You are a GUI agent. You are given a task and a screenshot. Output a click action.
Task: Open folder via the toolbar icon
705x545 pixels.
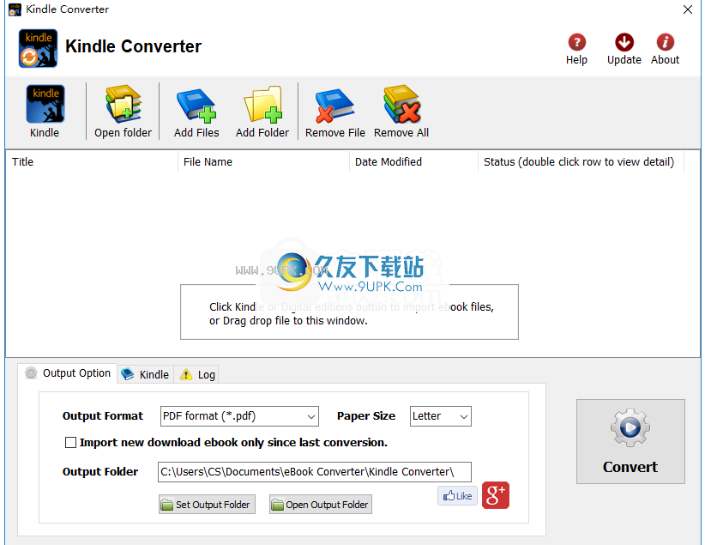124,104
